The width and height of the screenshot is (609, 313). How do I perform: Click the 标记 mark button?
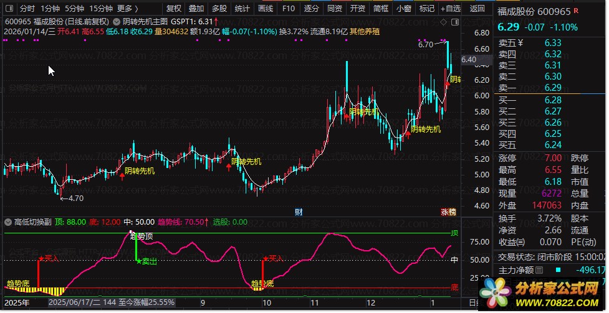pyautogui.click(x=427, y=8)
